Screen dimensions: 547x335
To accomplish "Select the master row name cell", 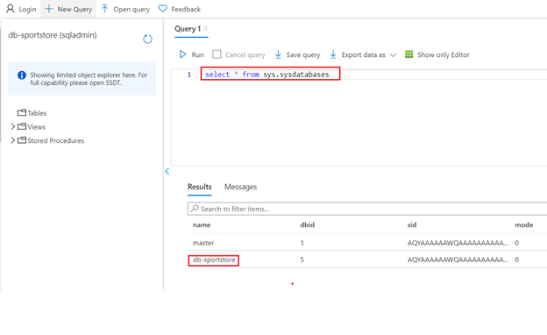I will [203, 243].
